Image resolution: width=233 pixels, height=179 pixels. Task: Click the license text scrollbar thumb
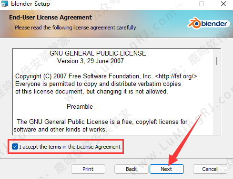(217, 61)
